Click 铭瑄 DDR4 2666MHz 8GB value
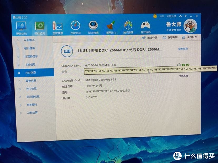 [x=101, y=80]
